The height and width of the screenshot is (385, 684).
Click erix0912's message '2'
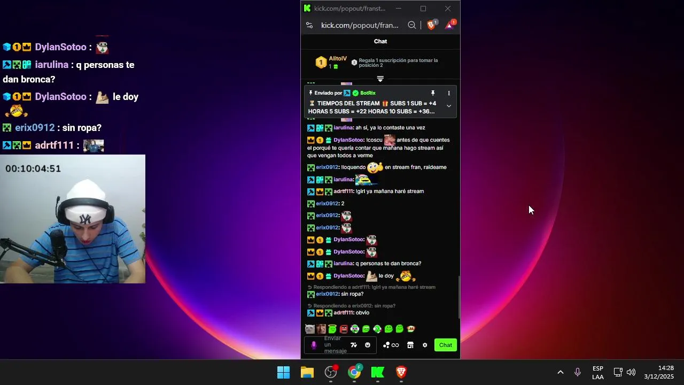[343, 204]
